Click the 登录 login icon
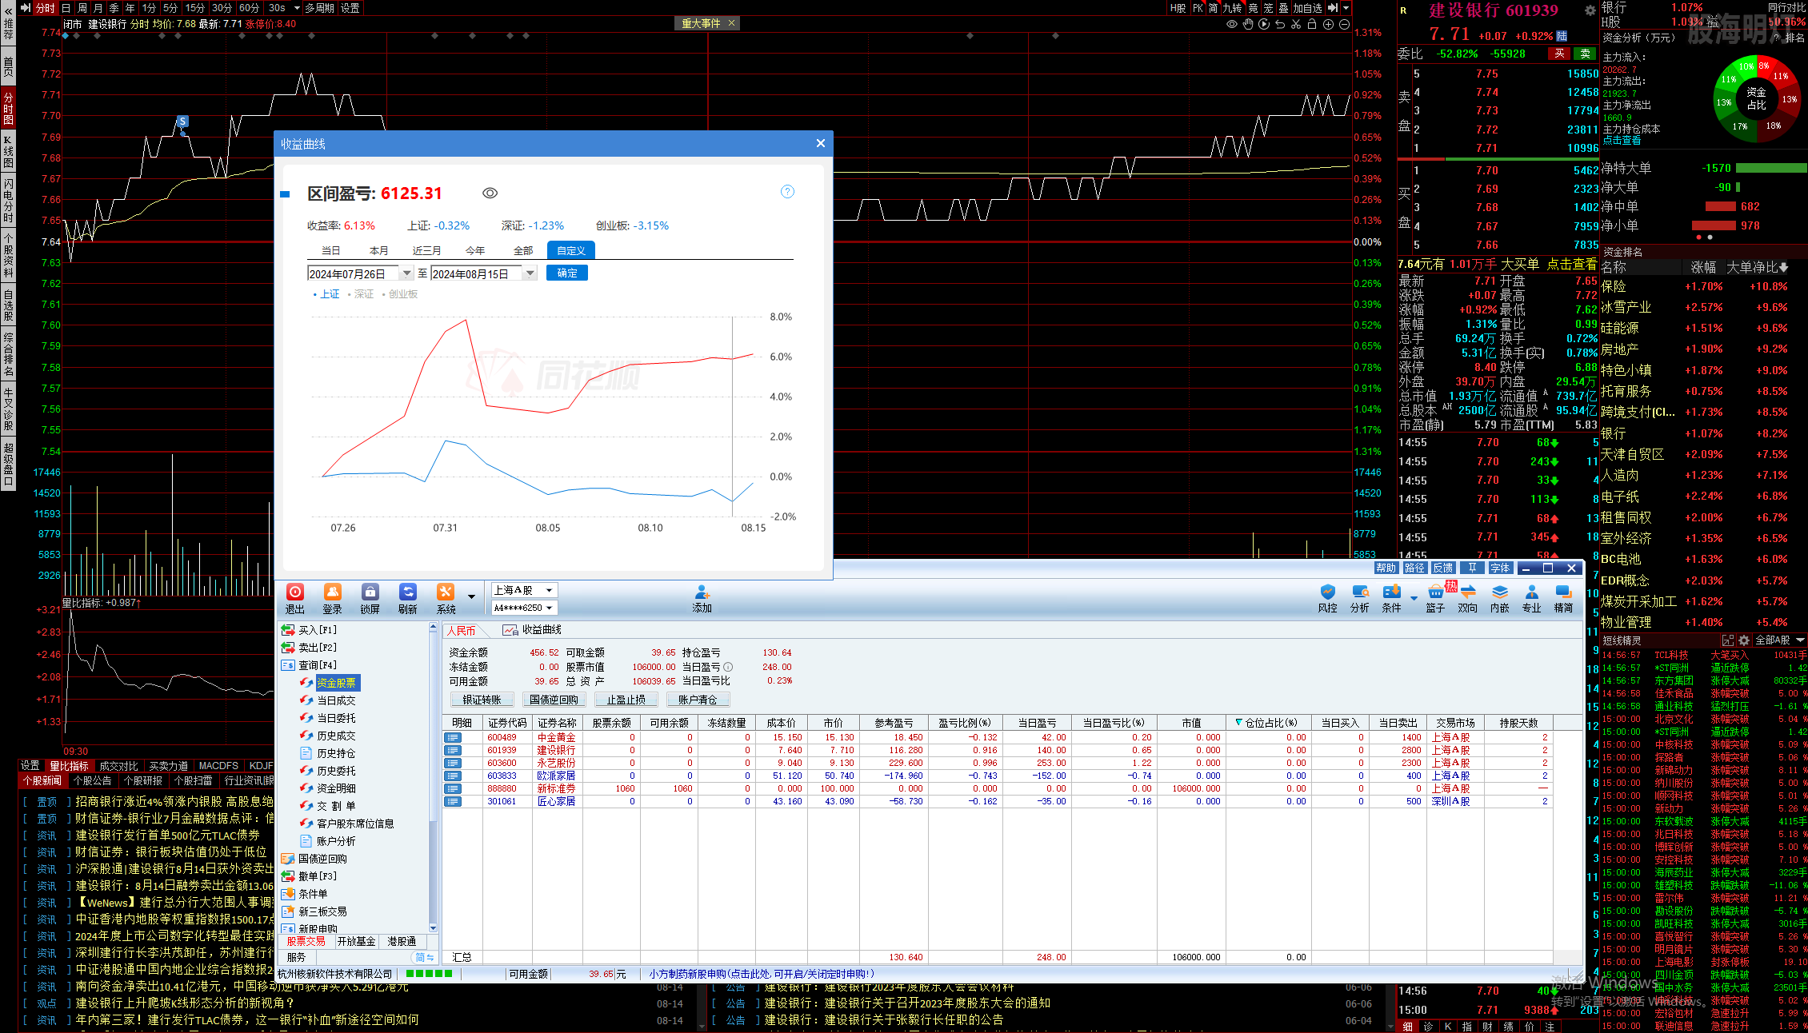Viewport: 1808px width, 1033px height. 332,598
